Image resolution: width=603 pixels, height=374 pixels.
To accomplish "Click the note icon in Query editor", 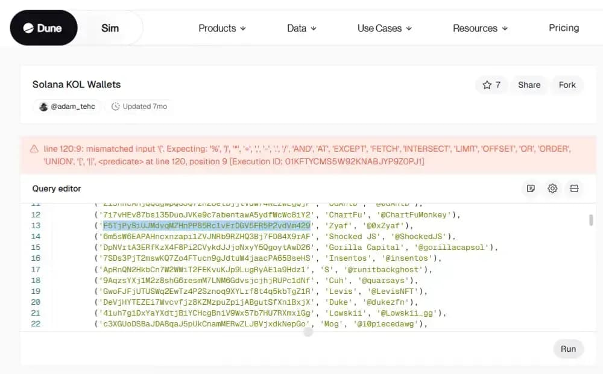I will click(531, 189).
